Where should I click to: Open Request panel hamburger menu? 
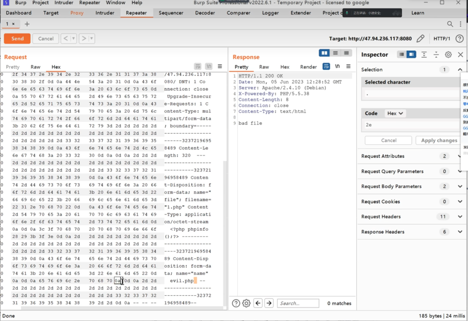pyautogui.click(x=220, y=67)
